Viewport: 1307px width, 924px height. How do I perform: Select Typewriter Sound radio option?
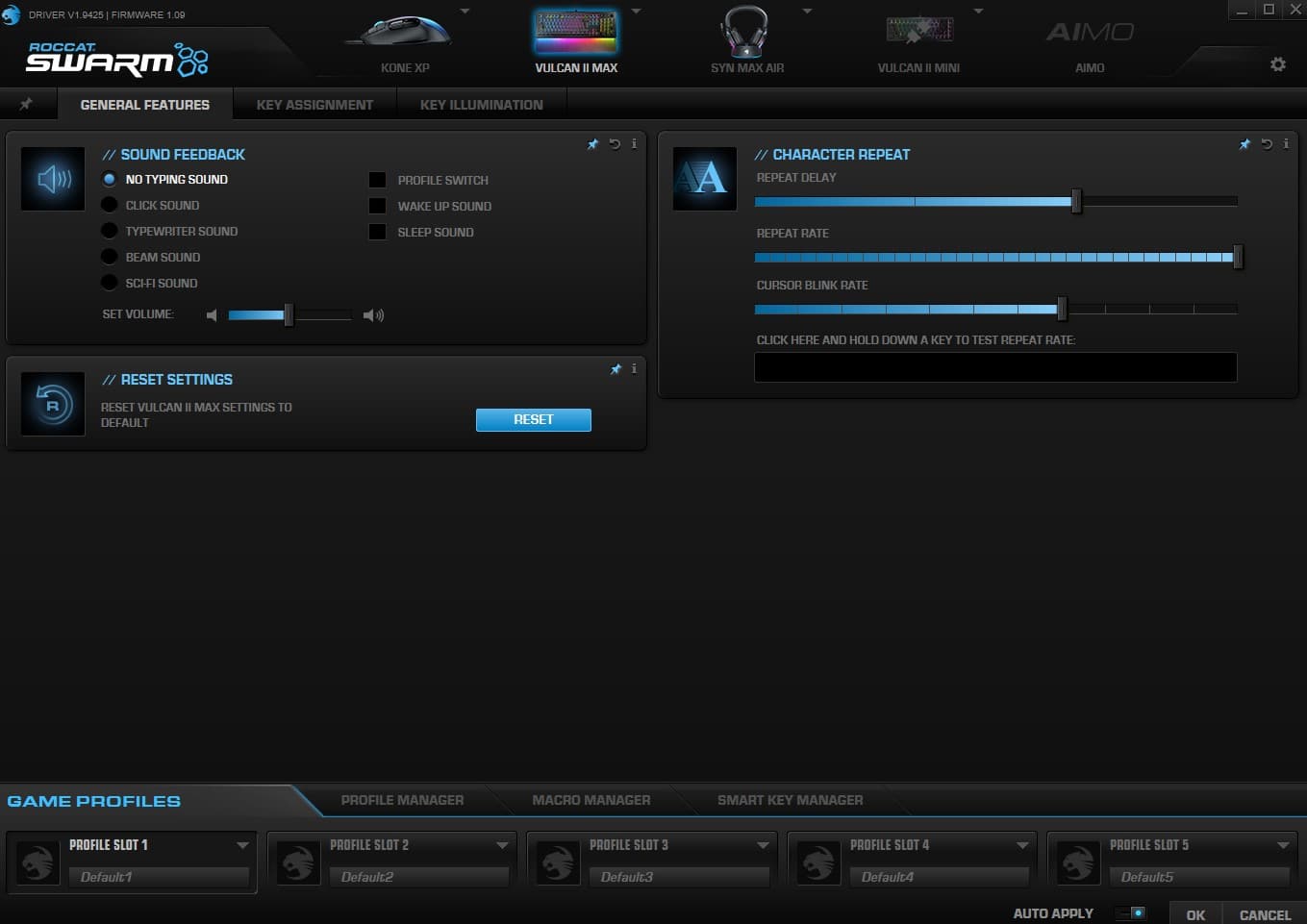[109, 231]
